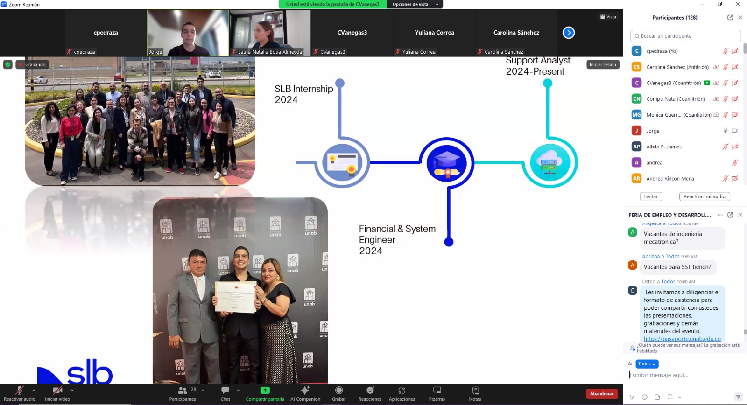The width and height of the screenshot is (747, 405).
Task: Click the Buscar un participante field
Action: [x=685, y=36]
